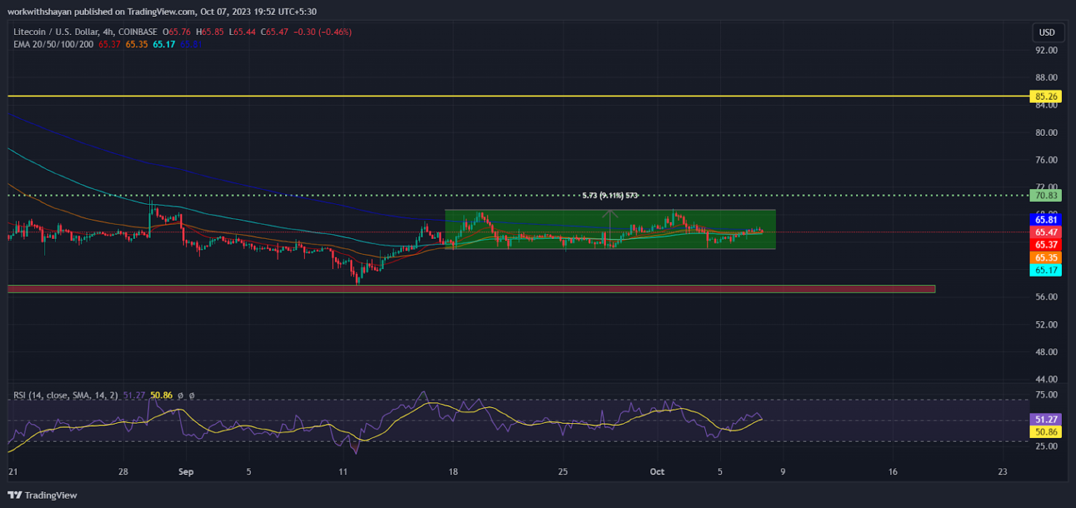Select the blue 65.81 EMA axis label

(1045, 219)
